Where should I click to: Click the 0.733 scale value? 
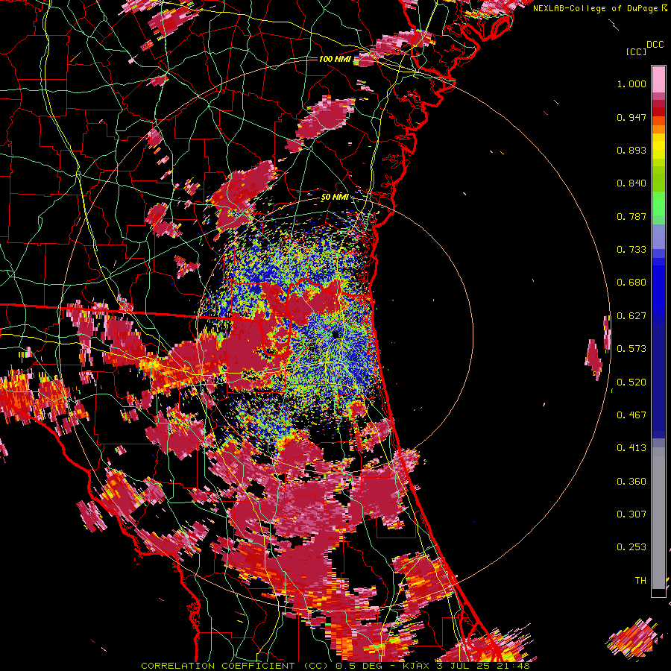pyautogui.click(x=631, y=250)
